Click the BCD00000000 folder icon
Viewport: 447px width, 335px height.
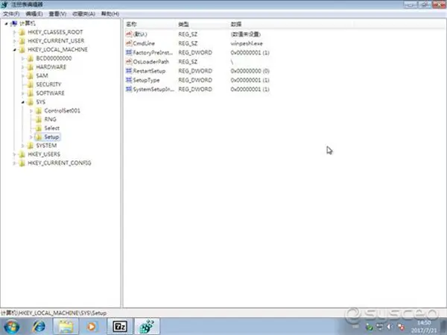(x=31, y=58)
